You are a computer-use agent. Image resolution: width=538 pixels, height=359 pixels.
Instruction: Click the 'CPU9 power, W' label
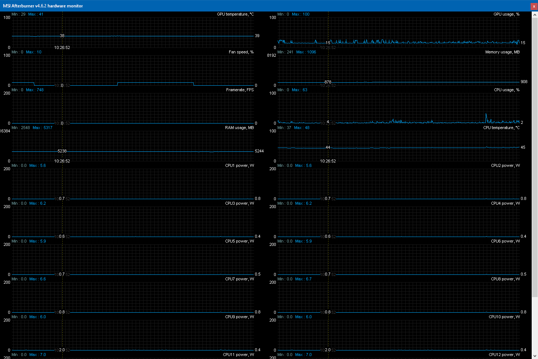click(240, 317)
